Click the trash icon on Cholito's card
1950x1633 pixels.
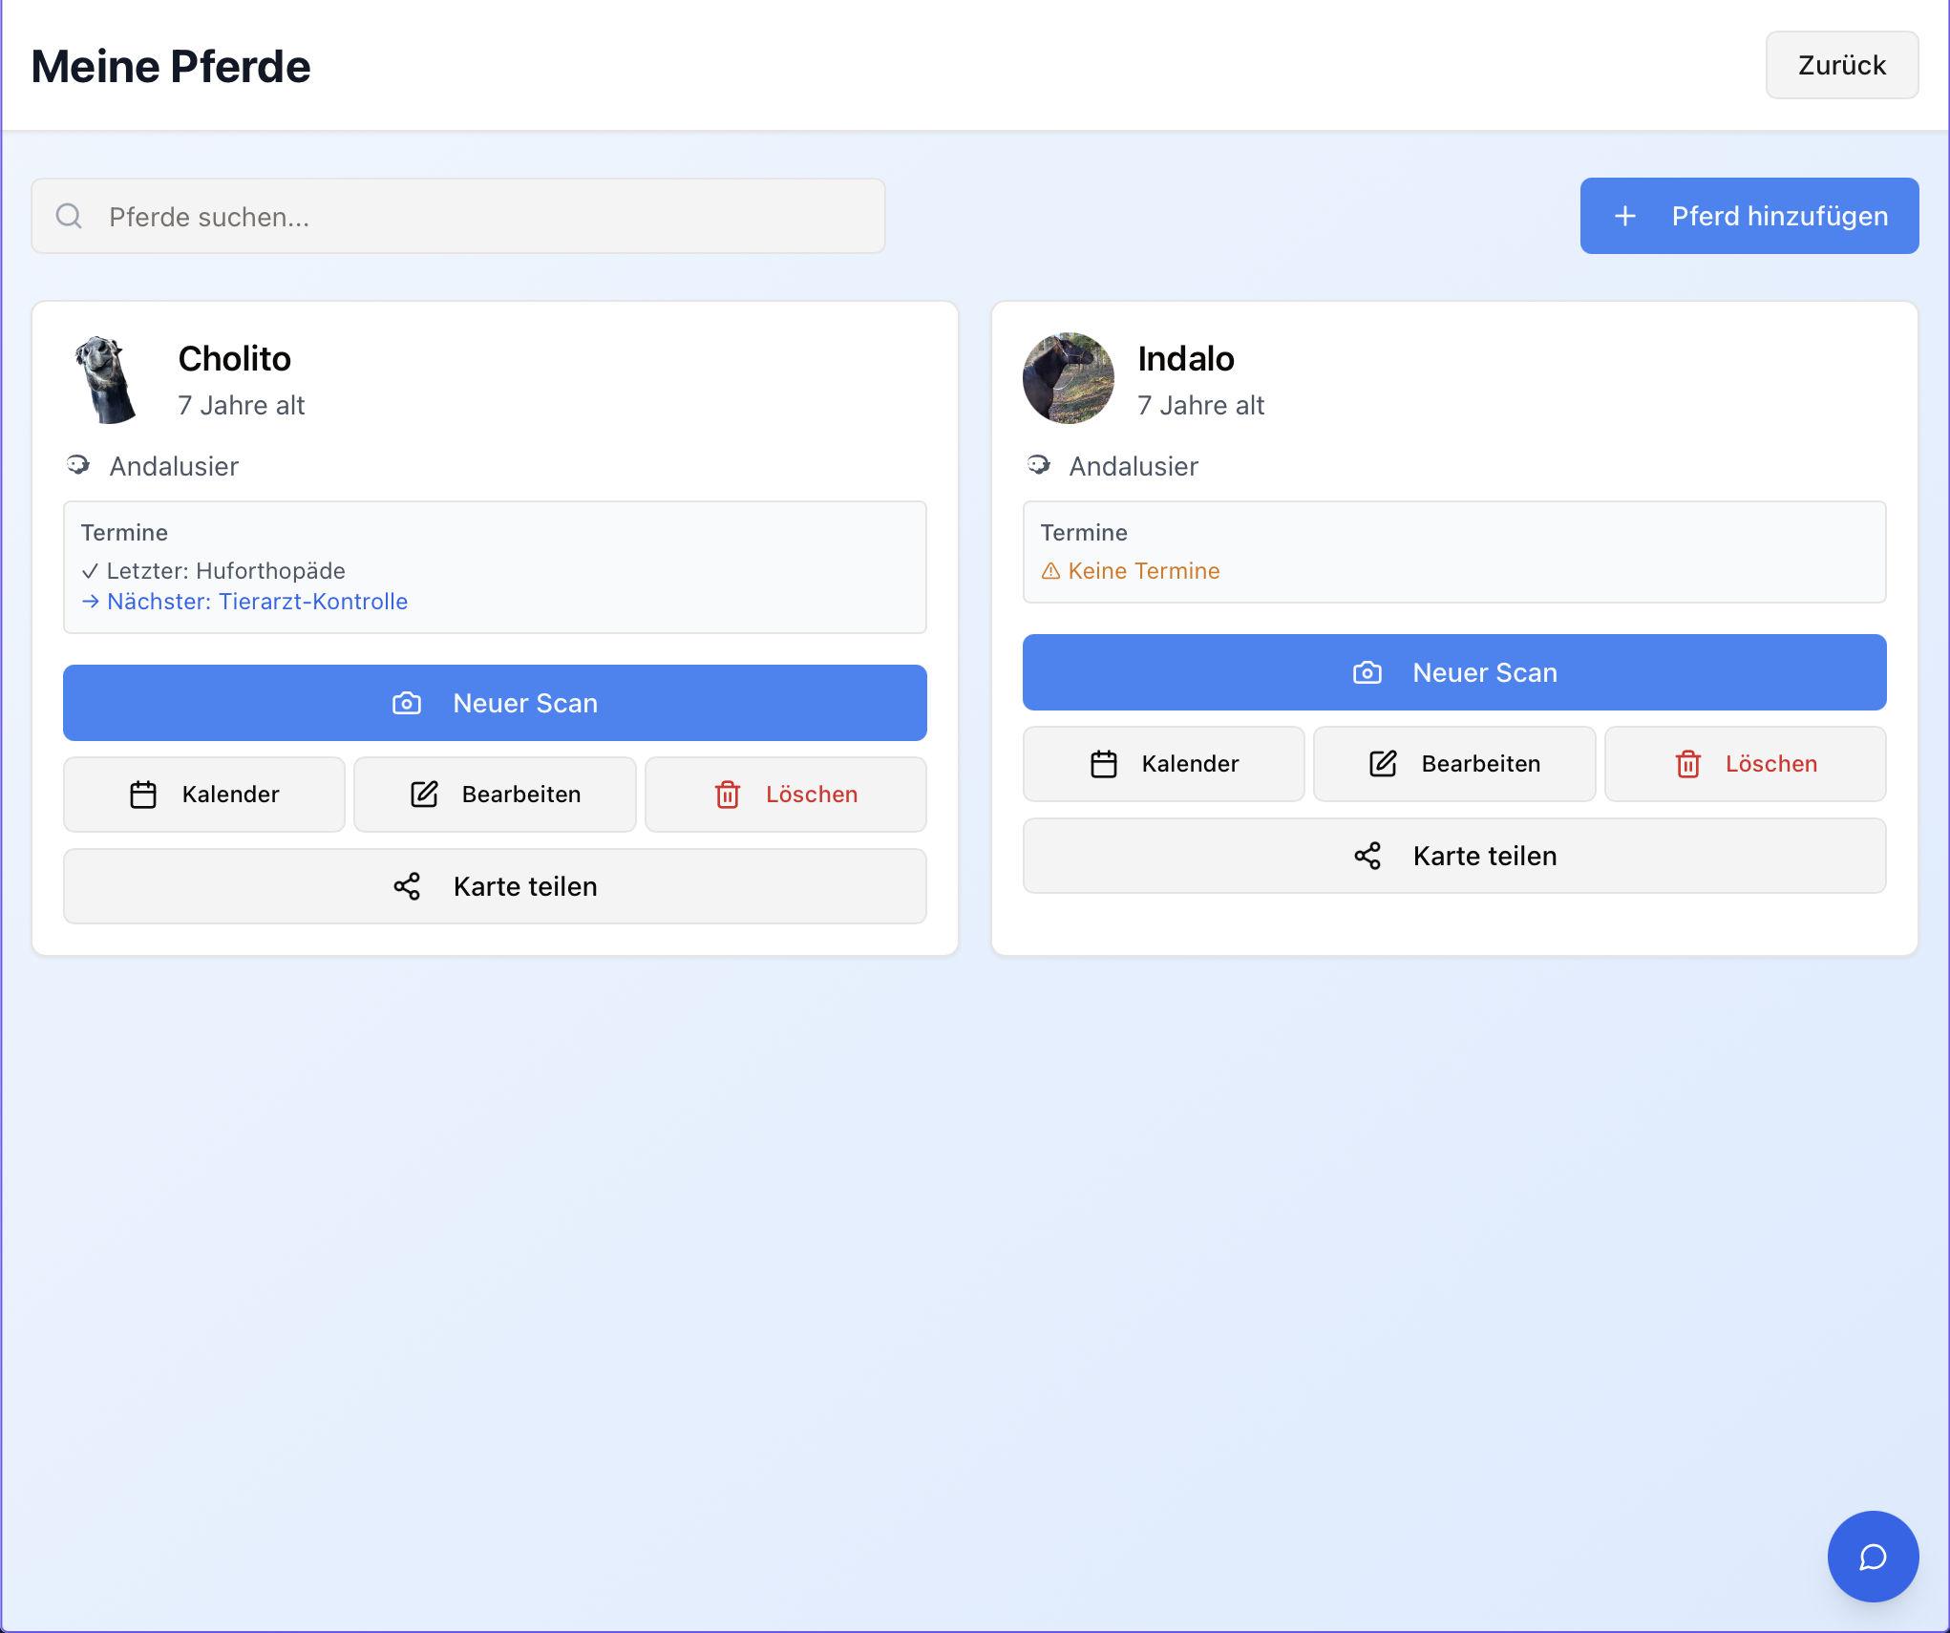tap(728, 795)
